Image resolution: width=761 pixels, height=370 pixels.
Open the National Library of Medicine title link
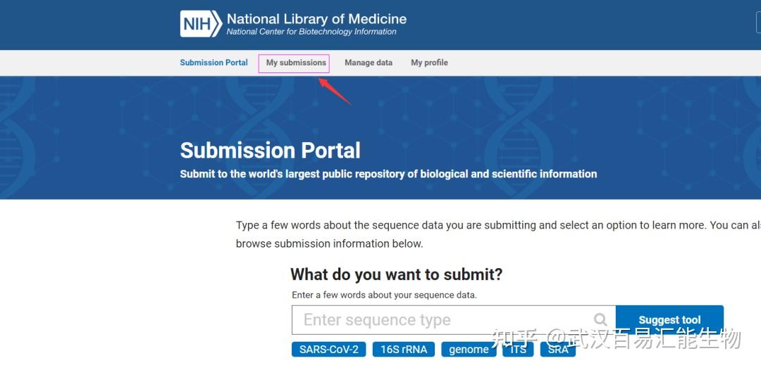pyautogui.click(x=316, y=19)
